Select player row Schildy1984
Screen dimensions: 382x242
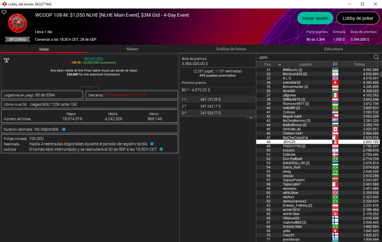click(x=318, y=227)
